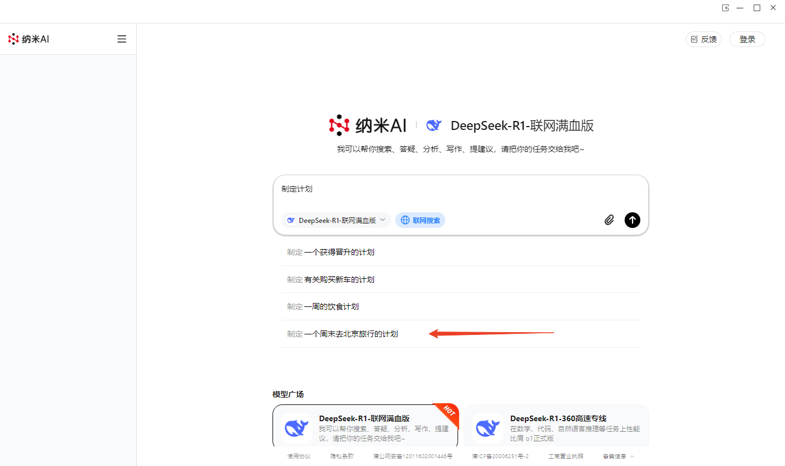
Task: Open the 隐私条款 link
Action: click(342, 456)
